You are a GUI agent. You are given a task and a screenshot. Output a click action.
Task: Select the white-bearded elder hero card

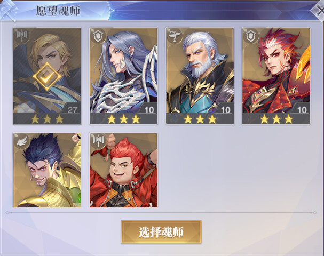[200, 76]
